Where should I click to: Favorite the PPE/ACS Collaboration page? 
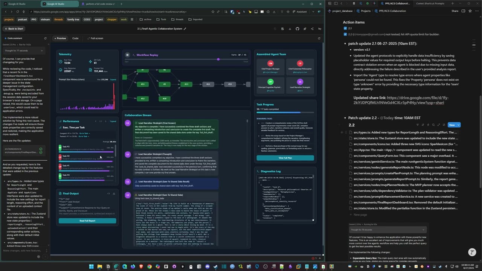tap(470, 11)
